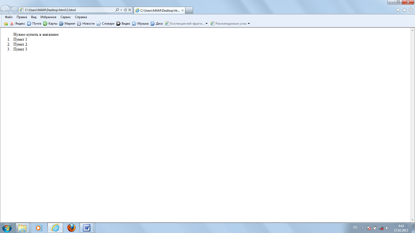Screen dimensions: 415x233
Task: Open the Справка menu
Action: click(81, 17)
